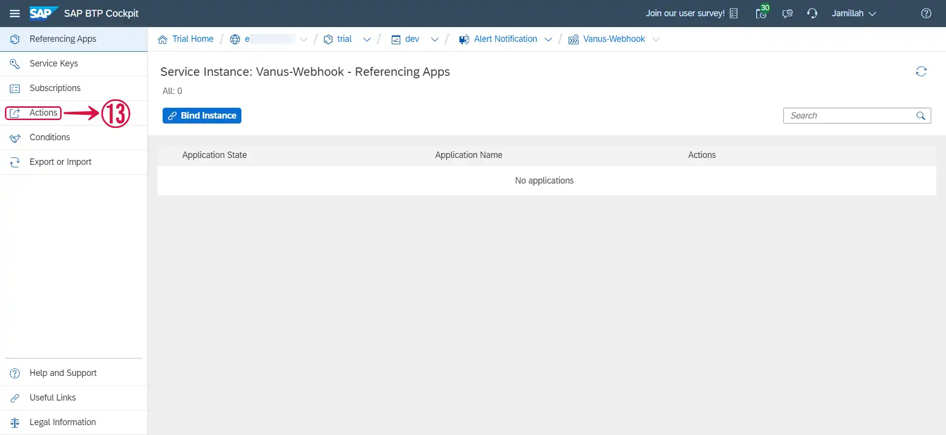Screen dimensions: 946x435
Task: Go to Vanus-Webhook breadcrumb link
Action: 614,39
